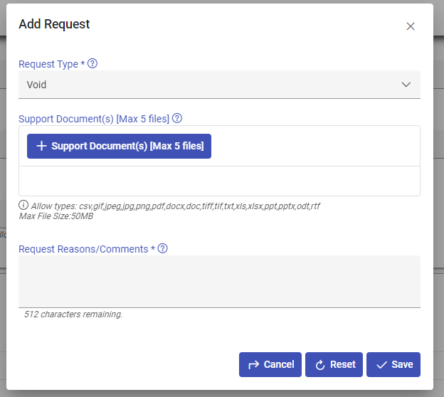
Task: Click the arrow icon on Cancel button
Action: click(253, 364)
